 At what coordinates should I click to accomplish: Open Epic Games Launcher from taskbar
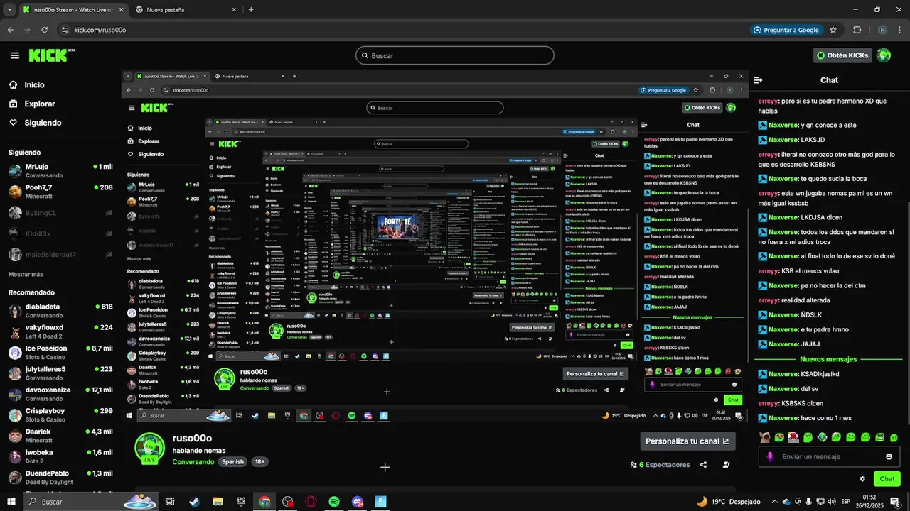(x=241, y=501)
